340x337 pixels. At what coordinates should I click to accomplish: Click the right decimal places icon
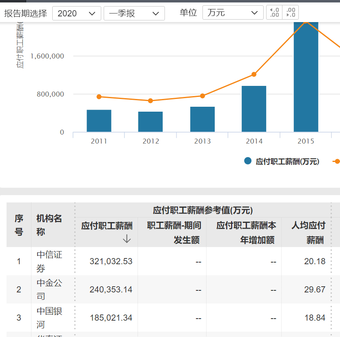[291, 13]
